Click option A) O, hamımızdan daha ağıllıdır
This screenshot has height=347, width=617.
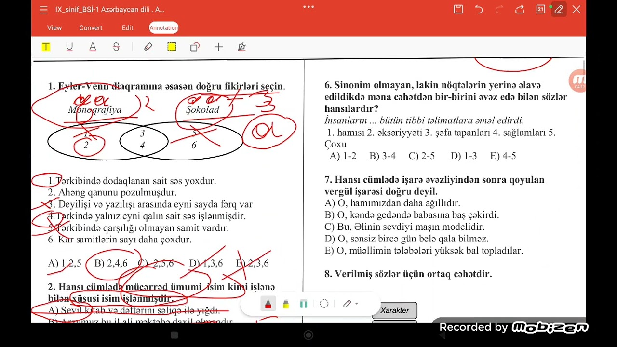[392, 203]
